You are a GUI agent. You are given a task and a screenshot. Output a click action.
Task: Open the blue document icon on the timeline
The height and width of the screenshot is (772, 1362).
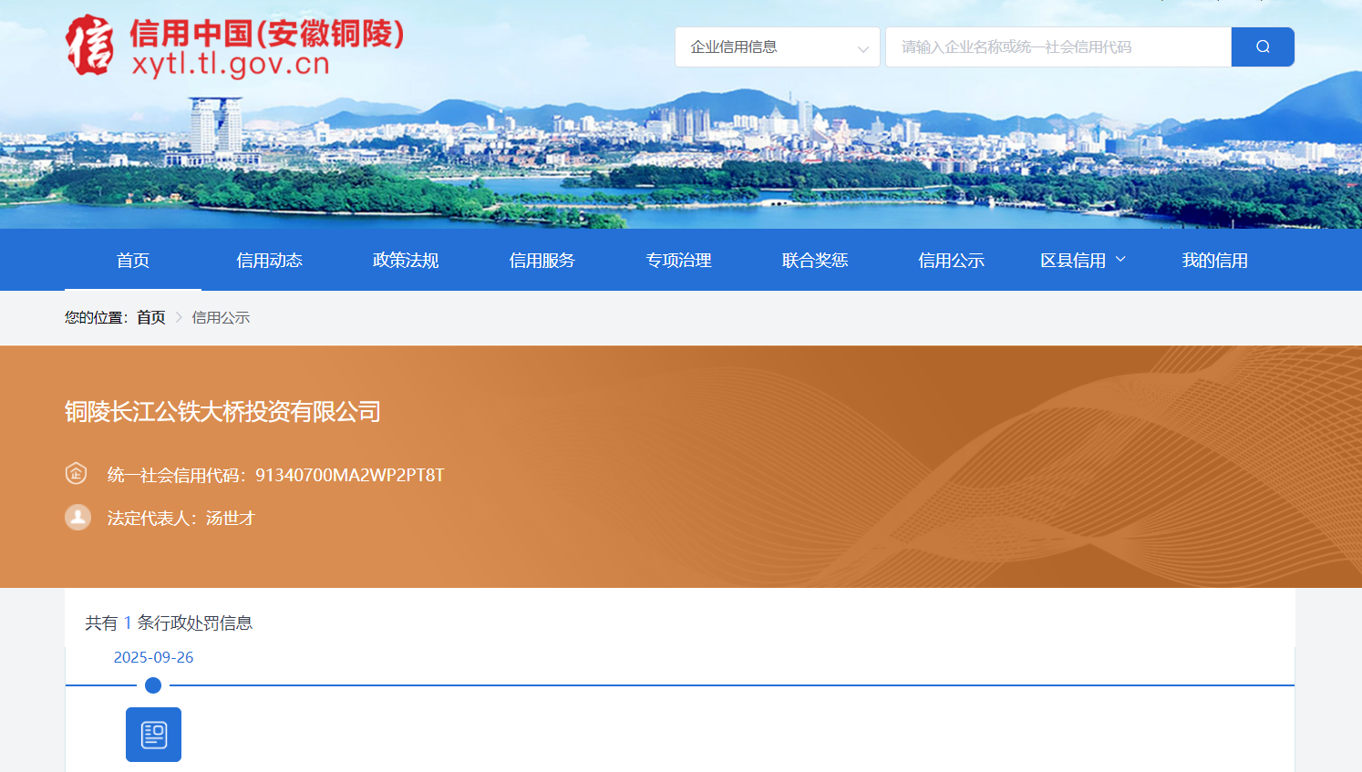pos(152,734)
